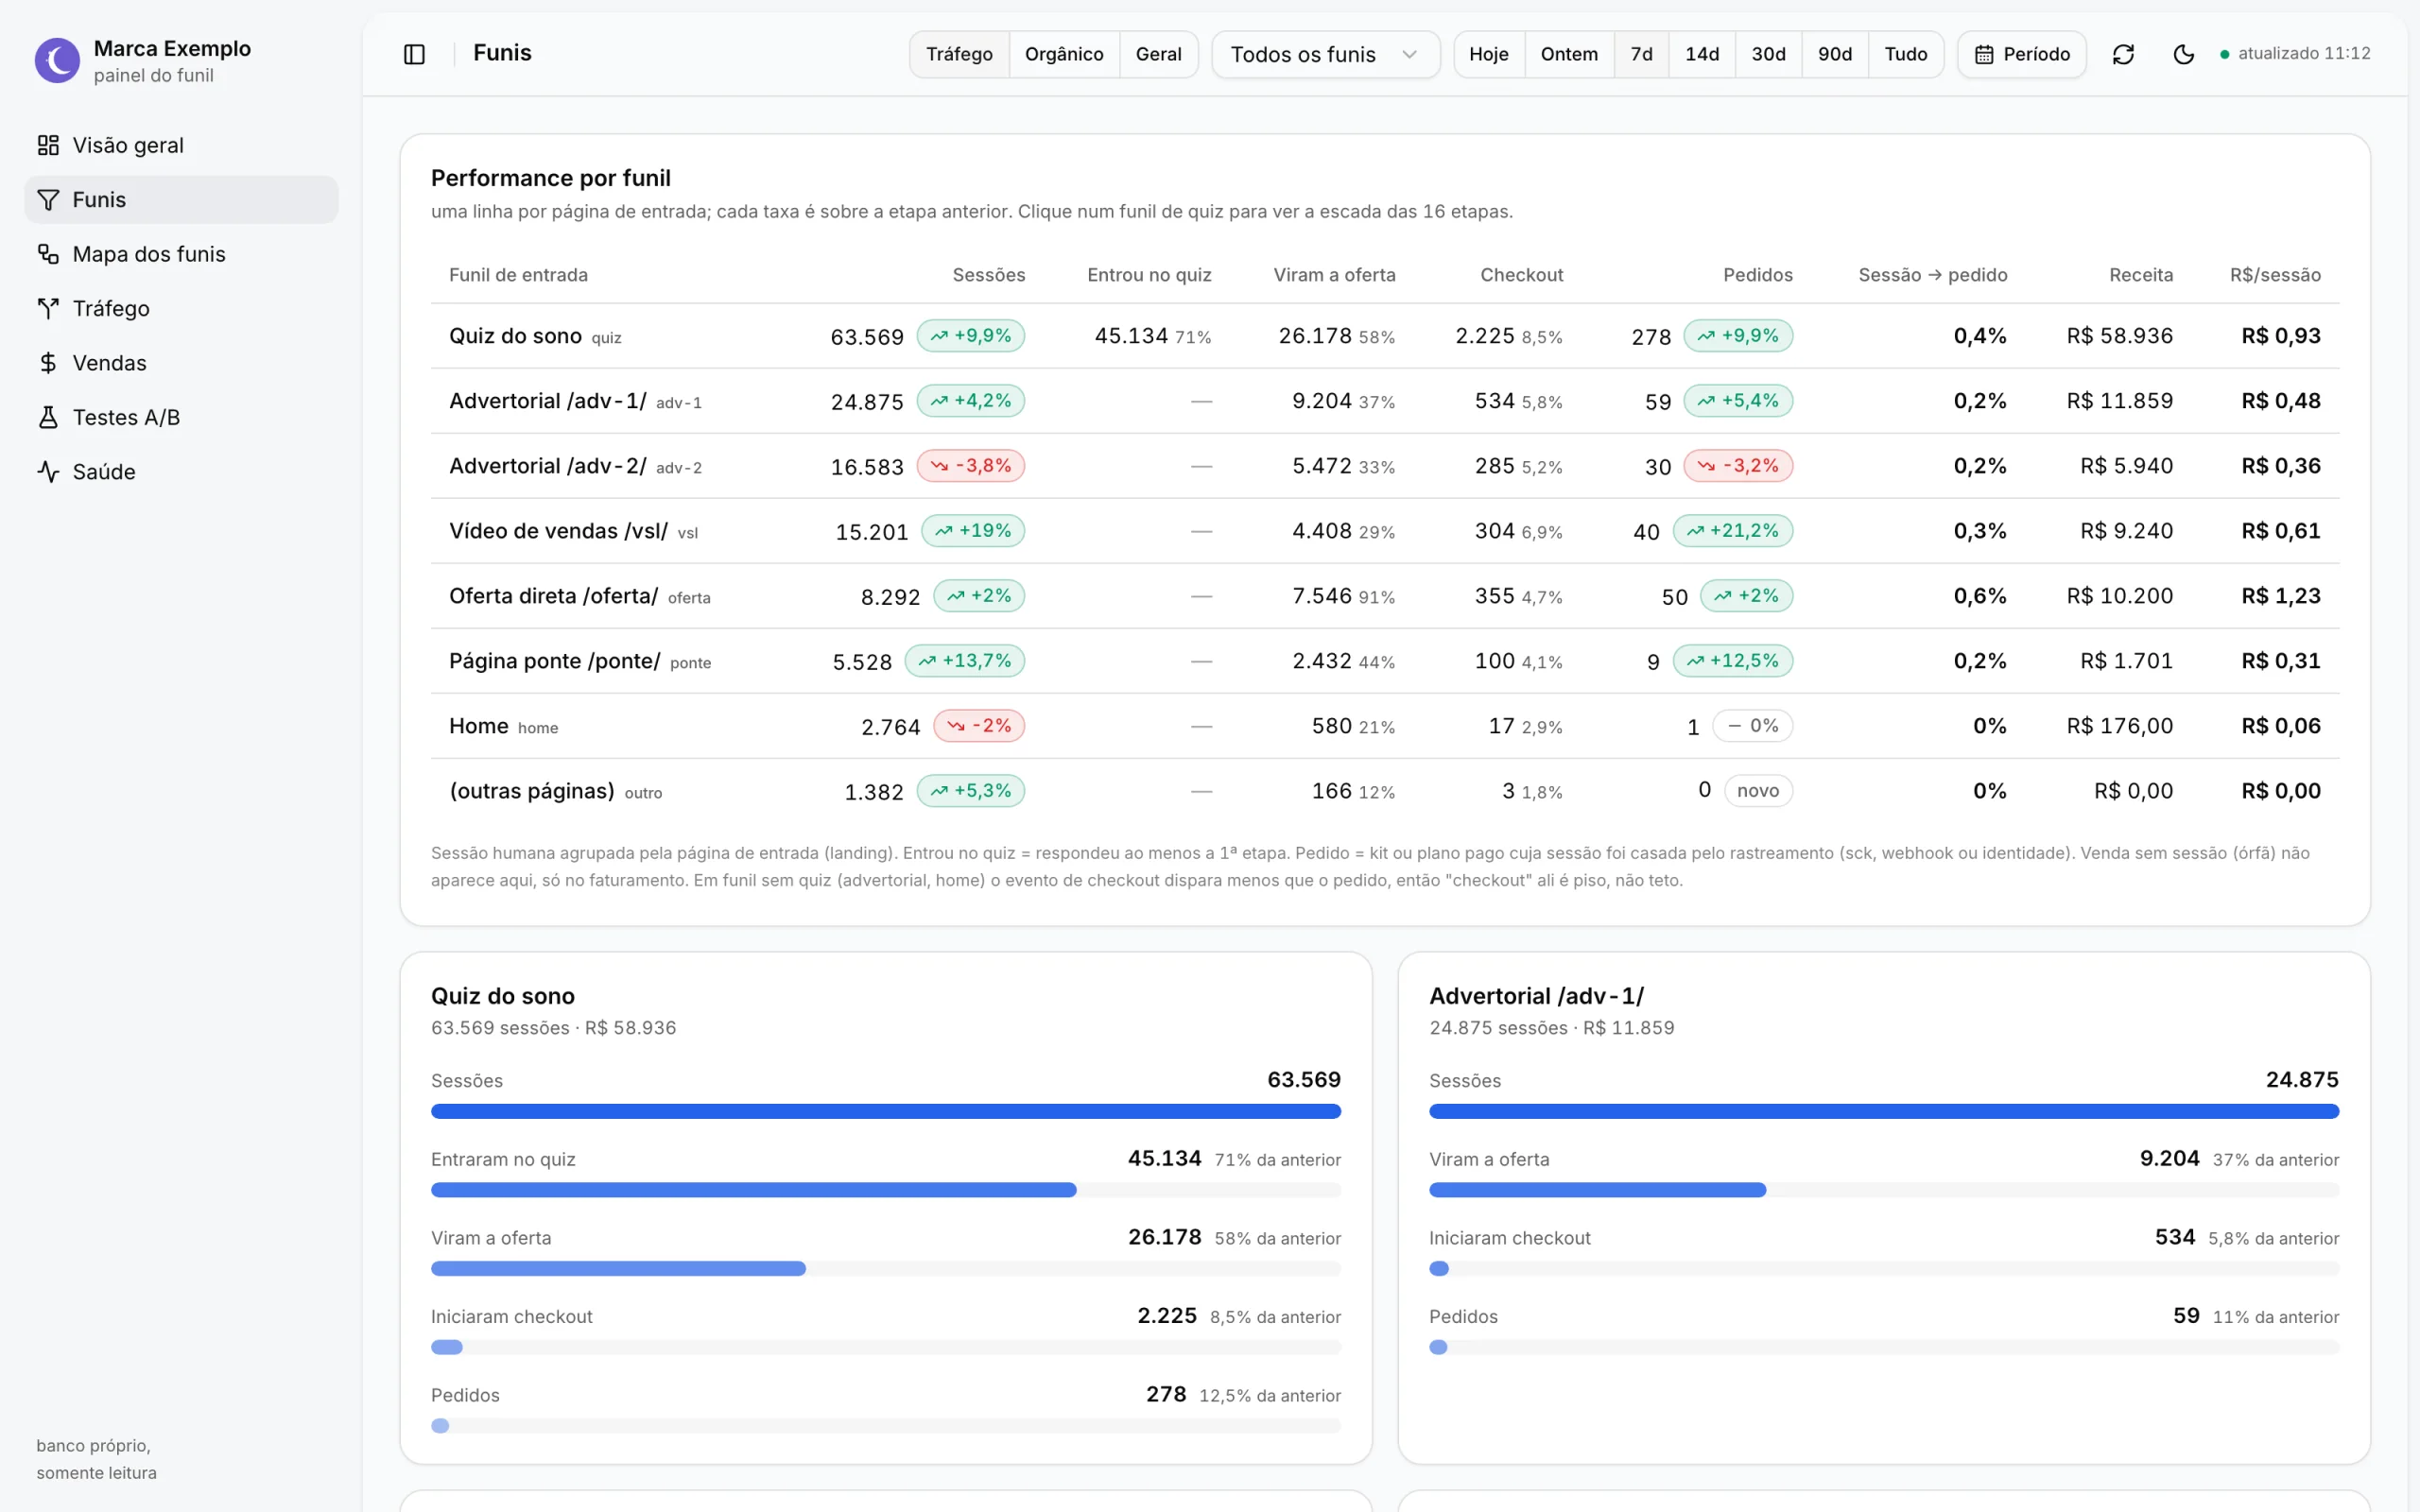Navigate to Testes A/B
This screenshot has height=1512, width=2420.
[x=181, y=417]
